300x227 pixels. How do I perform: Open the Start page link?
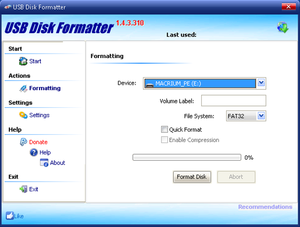tap(35, 61)
